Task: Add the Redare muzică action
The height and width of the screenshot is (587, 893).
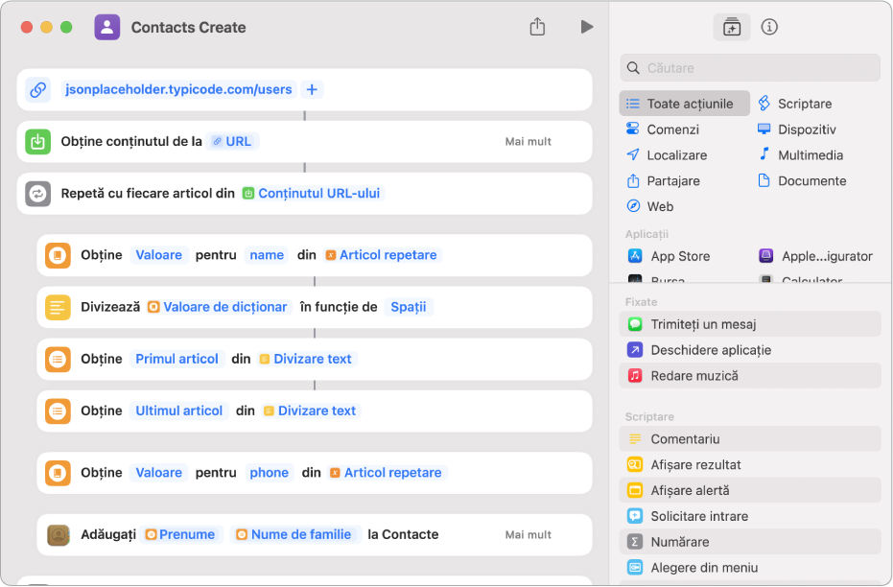Action: pos(750,375)
